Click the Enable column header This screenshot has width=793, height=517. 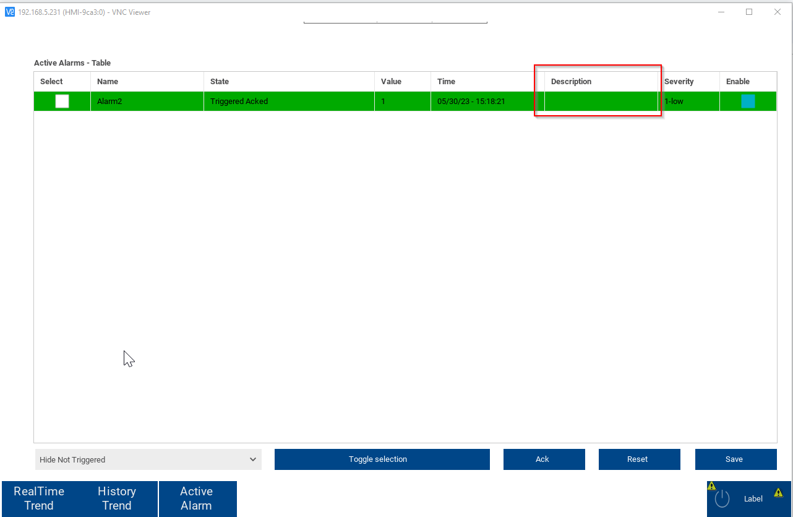(748, 82)
